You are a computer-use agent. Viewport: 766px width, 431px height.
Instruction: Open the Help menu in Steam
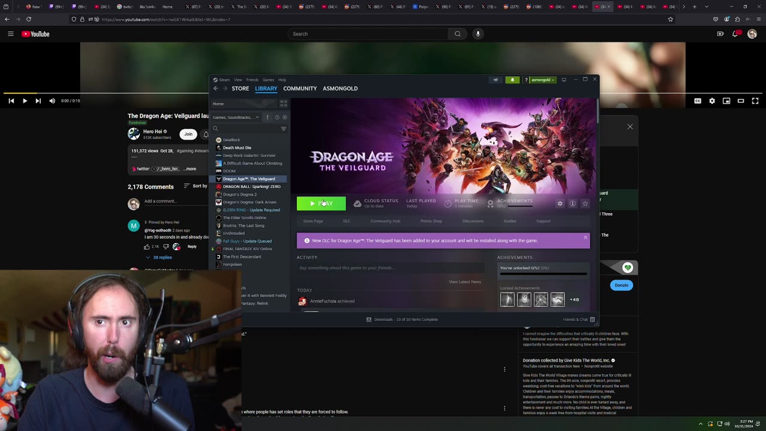pos(282,80)
